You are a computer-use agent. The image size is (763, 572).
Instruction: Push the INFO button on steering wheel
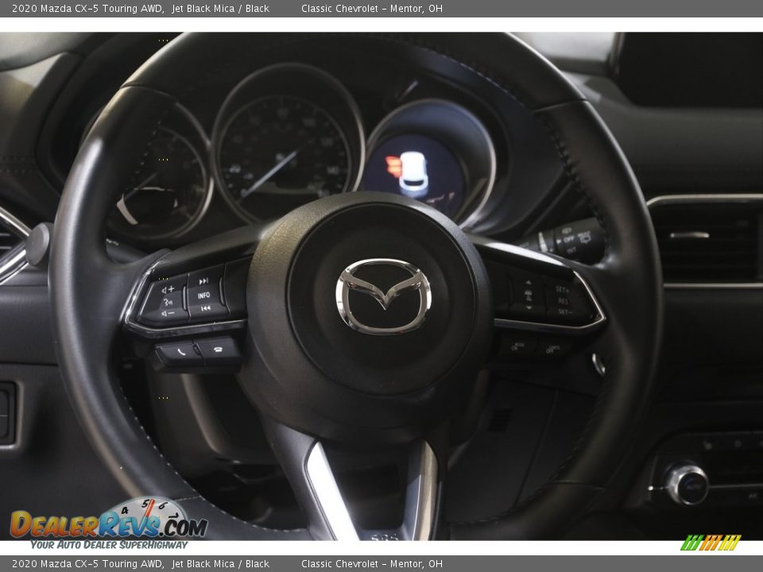204,295
